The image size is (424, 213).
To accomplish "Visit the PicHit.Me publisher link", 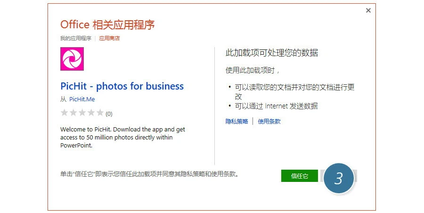I will tap(82, 99).
